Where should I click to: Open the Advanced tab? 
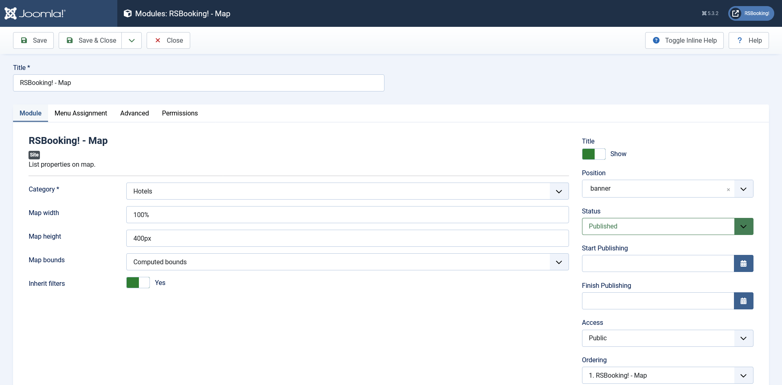[134, 113]
